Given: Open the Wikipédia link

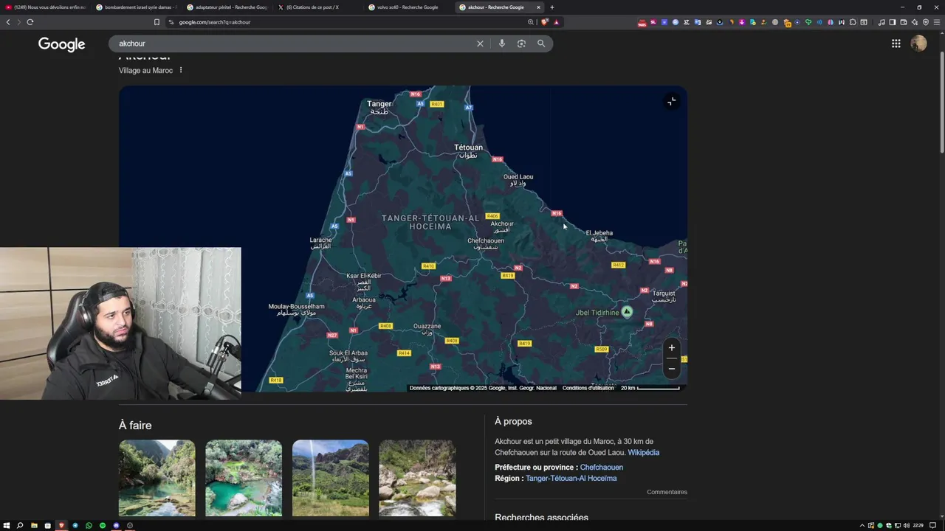Looking at the screenshot, I should click(643, 453).
